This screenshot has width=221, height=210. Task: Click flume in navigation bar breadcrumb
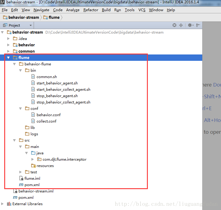(x=54, y=18)
